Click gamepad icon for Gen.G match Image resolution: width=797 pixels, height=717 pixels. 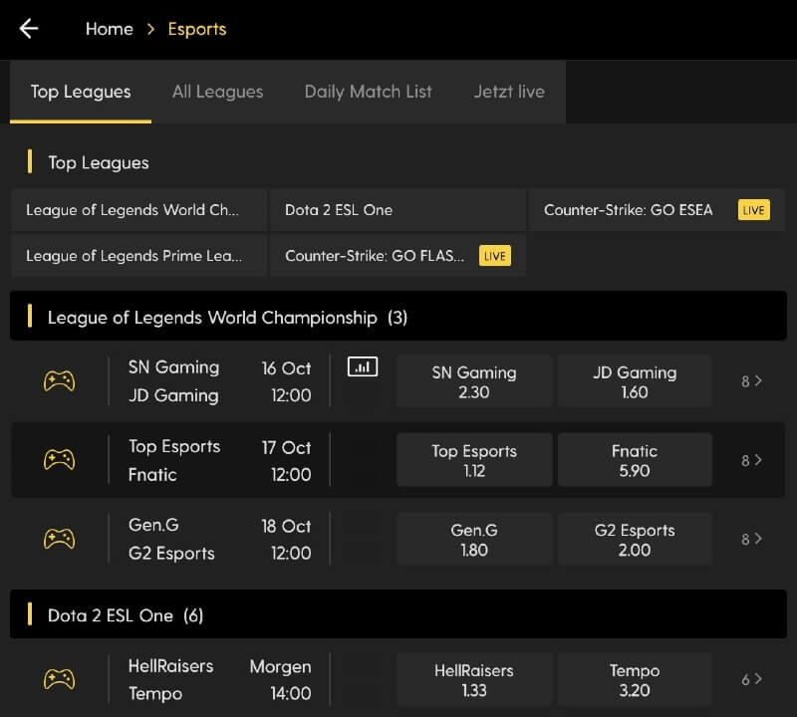pos(60,539)
